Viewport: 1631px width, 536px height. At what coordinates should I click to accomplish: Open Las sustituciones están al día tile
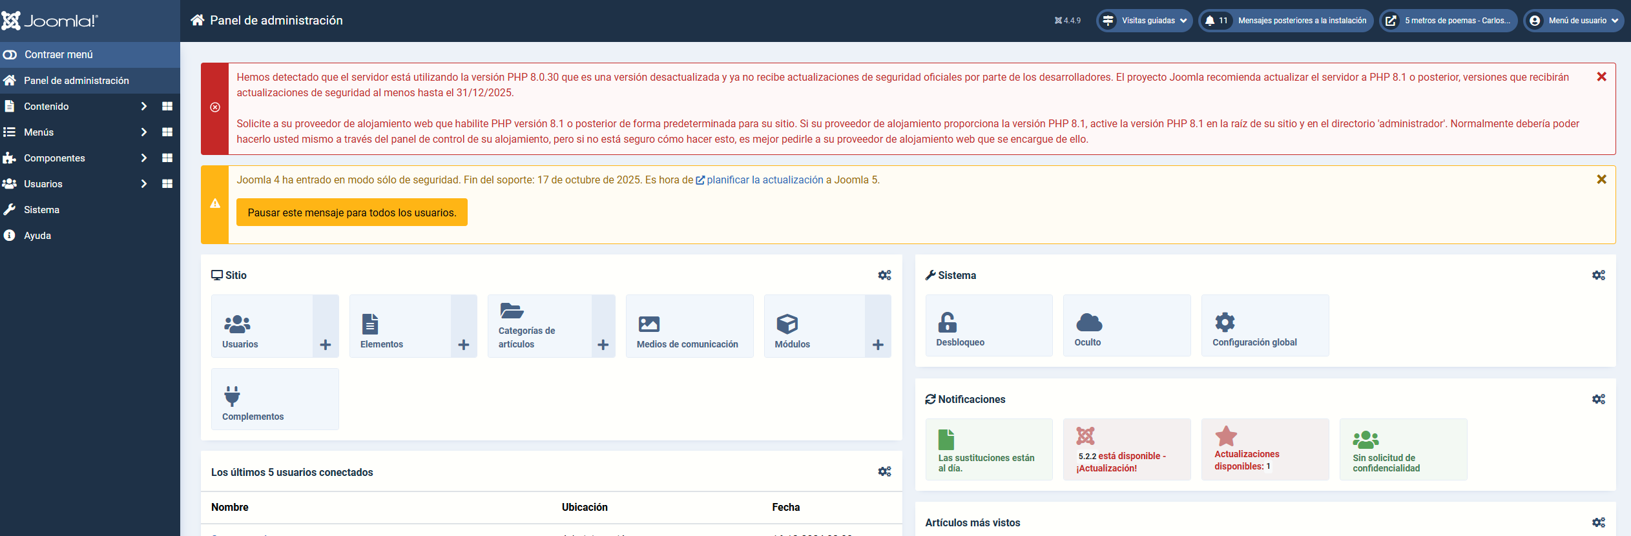(x=989, y=449)
